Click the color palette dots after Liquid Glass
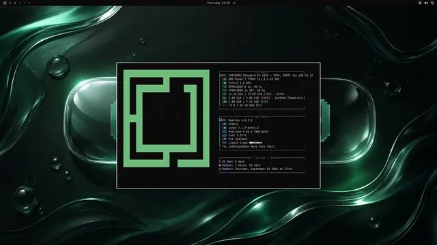The width and height of the screenshot is (437, 245). 255,143
